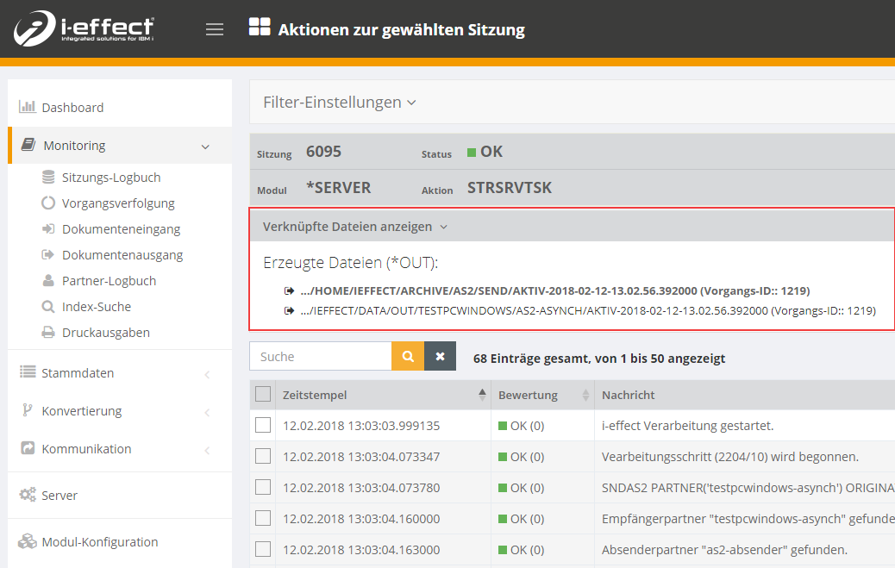The height and width of the screenshot is (568, 895).
Task: Click the Dokumentenausgang icon entry
Action: (x=122, y=255)
